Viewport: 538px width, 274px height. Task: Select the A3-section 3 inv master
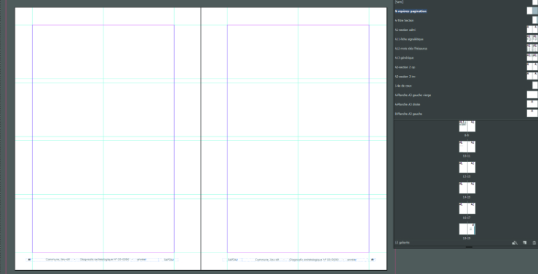coord(465,77)
